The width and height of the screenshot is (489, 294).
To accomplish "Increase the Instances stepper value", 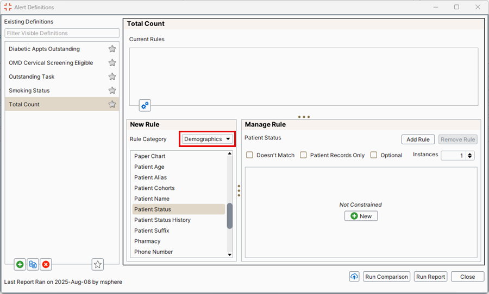I will tap(471, 153).
